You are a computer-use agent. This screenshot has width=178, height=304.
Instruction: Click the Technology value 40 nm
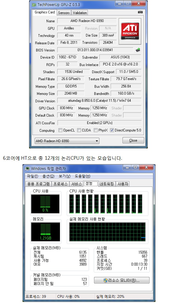point(69,35)
